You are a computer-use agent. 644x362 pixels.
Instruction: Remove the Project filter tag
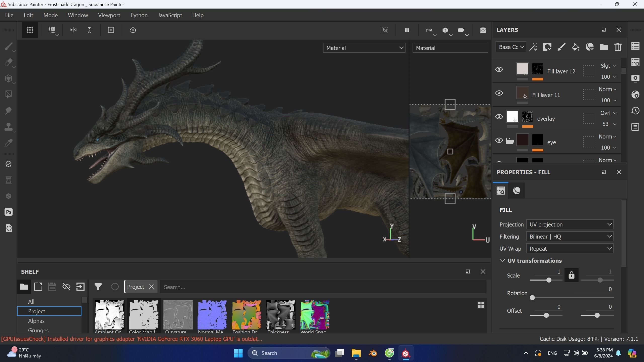point(151,287)
